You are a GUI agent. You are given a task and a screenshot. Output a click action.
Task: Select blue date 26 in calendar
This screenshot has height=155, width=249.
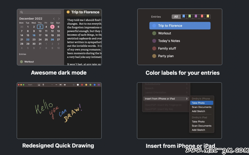tap(52, 40)
